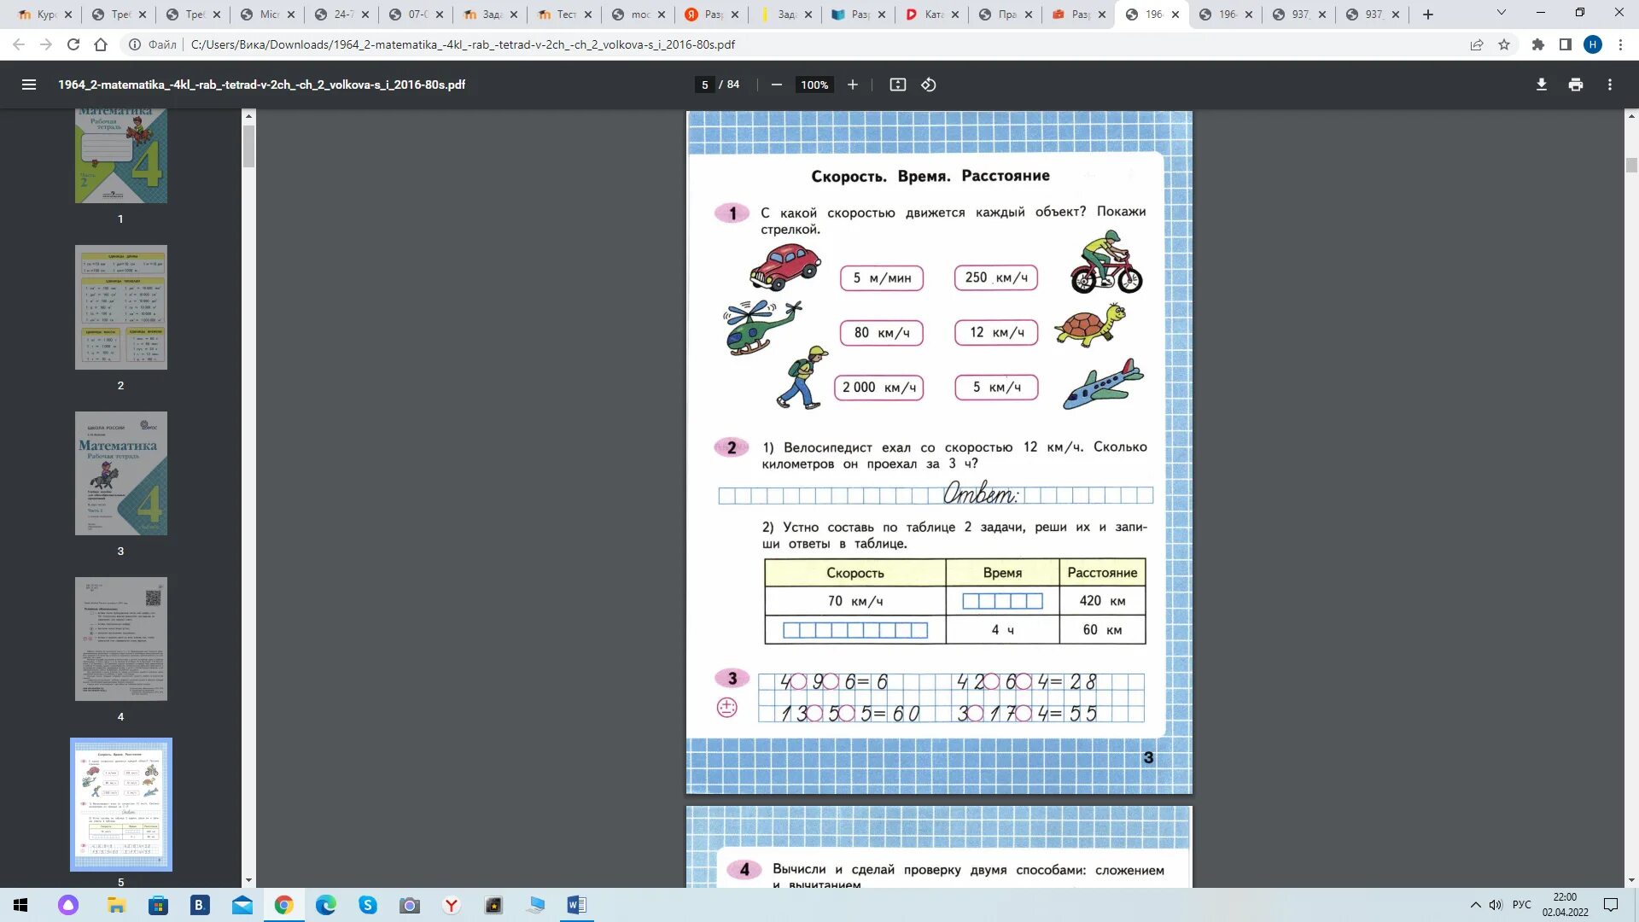Click the browser forward arrow
Viewport: 1639px width, 922px height.
(46, 44)
